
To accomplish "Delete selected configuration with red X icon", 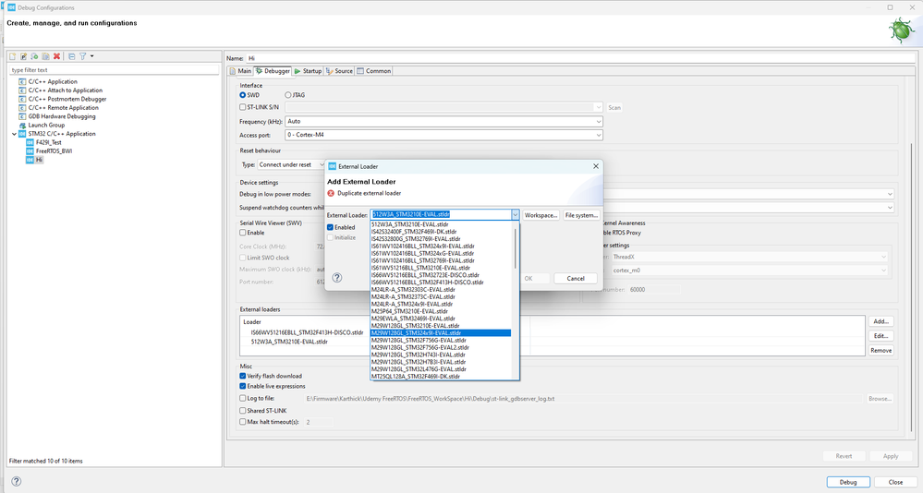I will [x=56, y=56].
